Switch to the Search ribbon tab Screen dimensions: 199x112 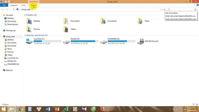(x=34, y=5)
